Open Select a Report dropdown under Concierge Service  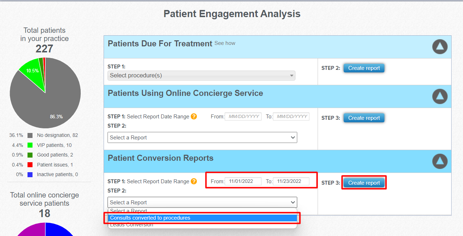click(x=202, y=138)
